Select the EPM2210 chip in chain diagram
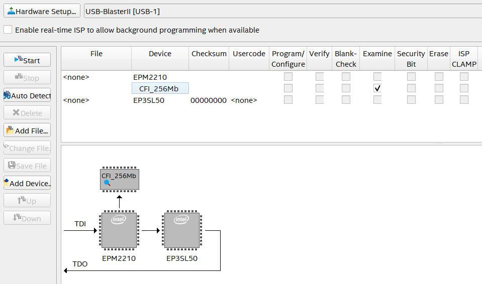 click(x=119, y=230)
